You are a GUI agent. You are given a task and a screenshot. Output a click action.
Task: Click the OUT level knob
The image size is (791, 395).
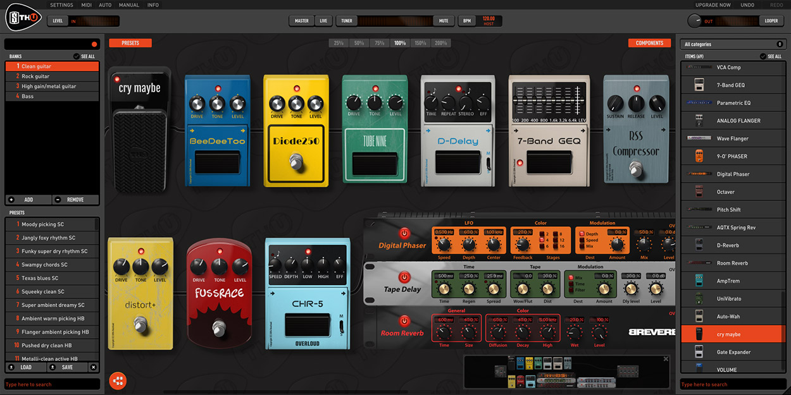click(x=695, y=21)
